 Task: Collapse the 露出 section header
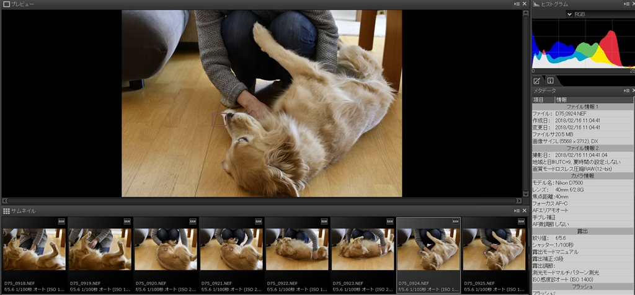582,231
